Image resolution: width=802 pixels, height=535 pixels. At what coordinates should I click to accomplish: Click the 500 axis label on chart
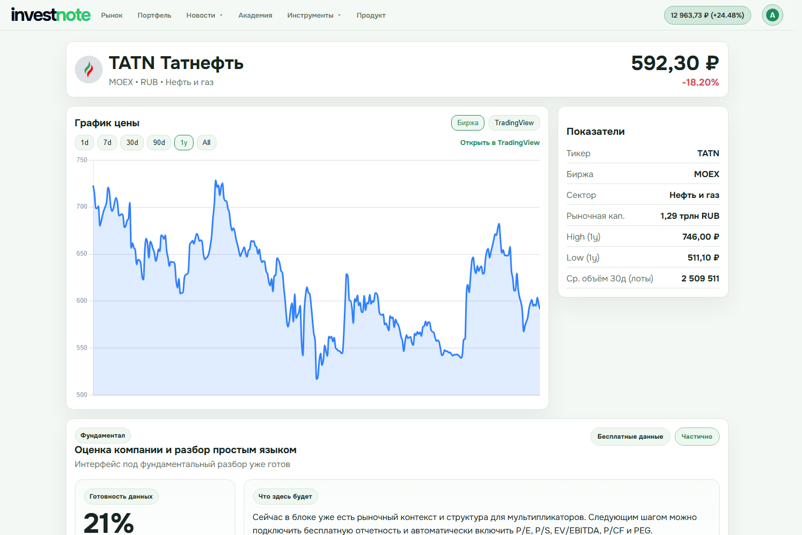[x=82, y=395]
